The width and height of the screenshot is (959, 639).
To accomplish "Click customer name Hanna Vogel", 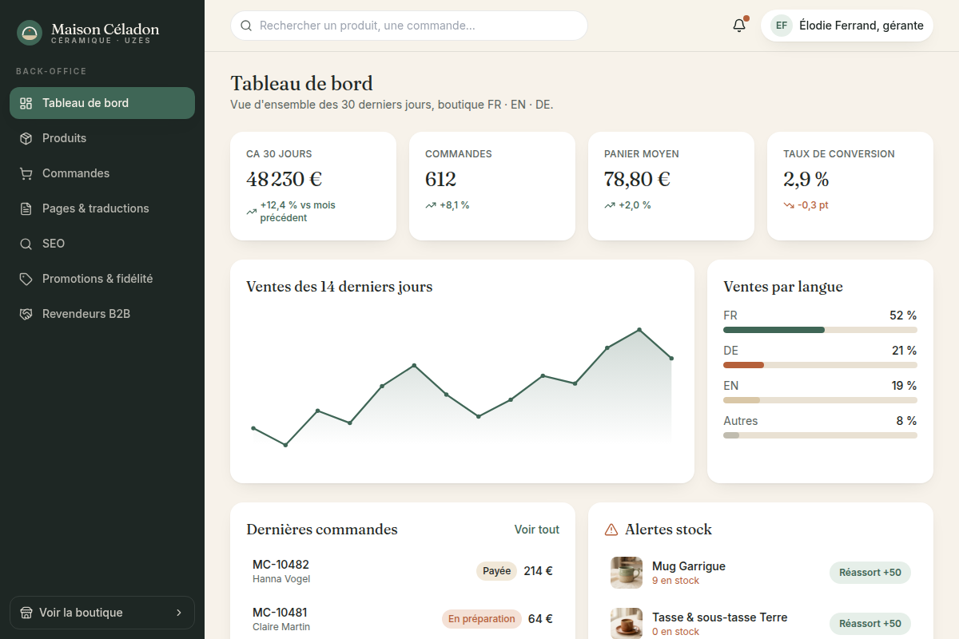I will point(281,579).
